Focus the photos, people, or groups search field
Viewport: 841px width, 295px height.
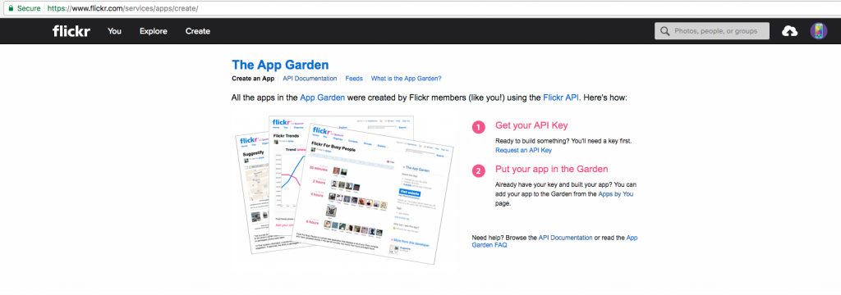pos(712,31)
